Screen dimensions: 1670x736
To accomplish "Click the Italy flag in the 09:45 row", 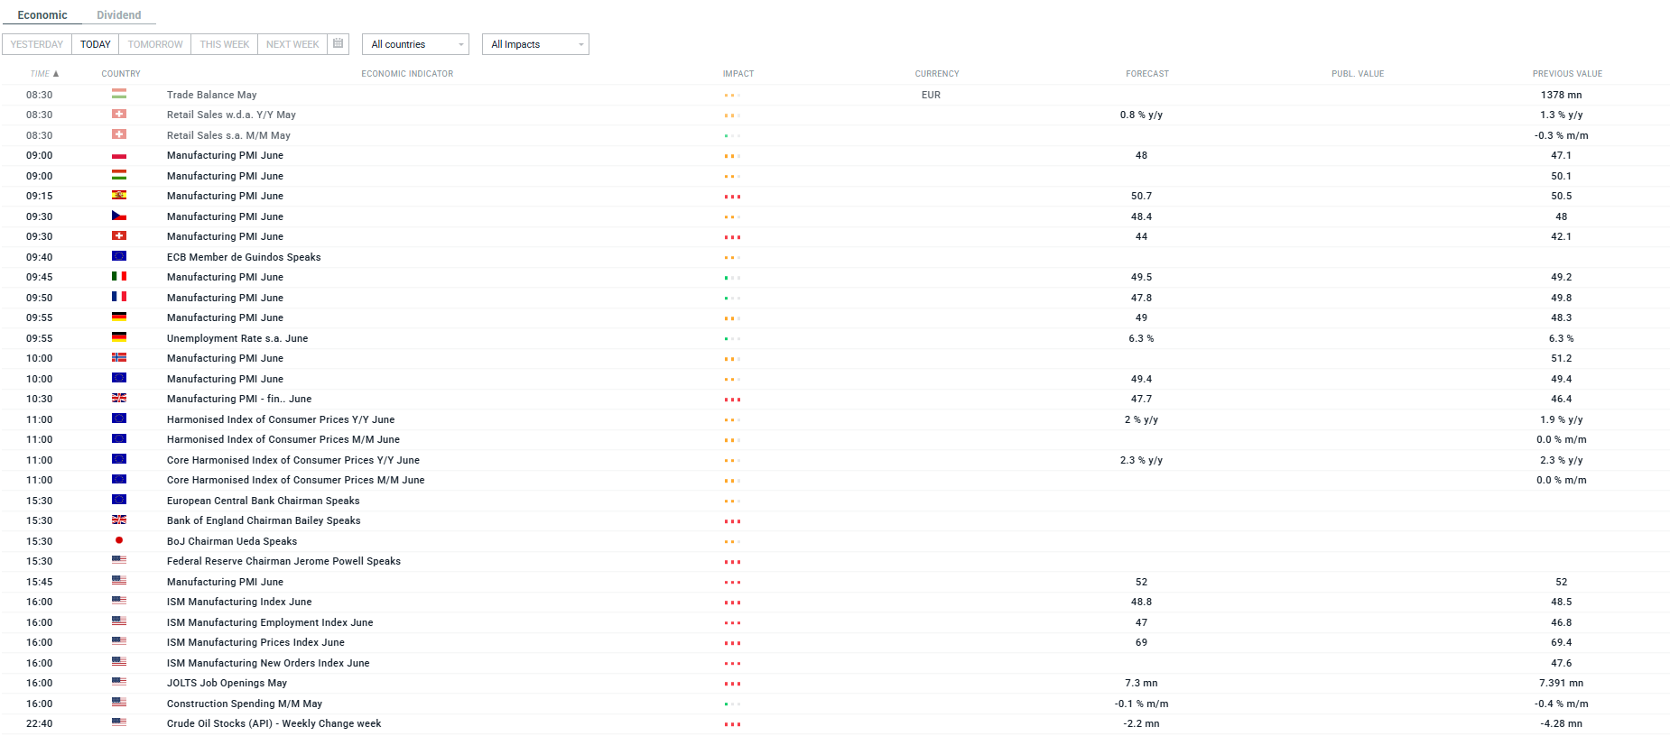I will pos(119,277).
